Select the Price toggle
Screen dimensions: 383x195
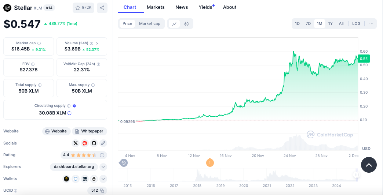coord(127,24)
